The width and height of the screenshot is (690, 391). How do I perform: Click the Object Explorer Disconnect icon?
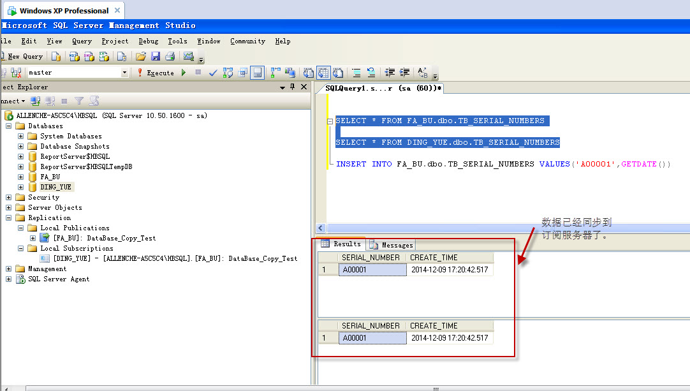point(50,101)
